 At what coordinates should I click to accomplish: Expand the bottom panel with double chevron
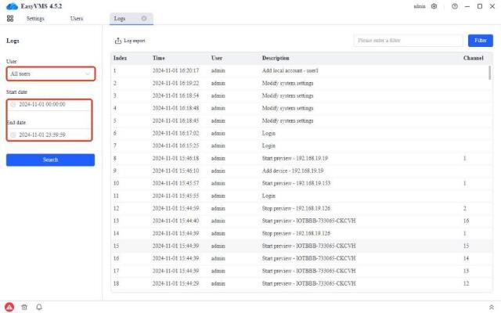coord(491,307)
